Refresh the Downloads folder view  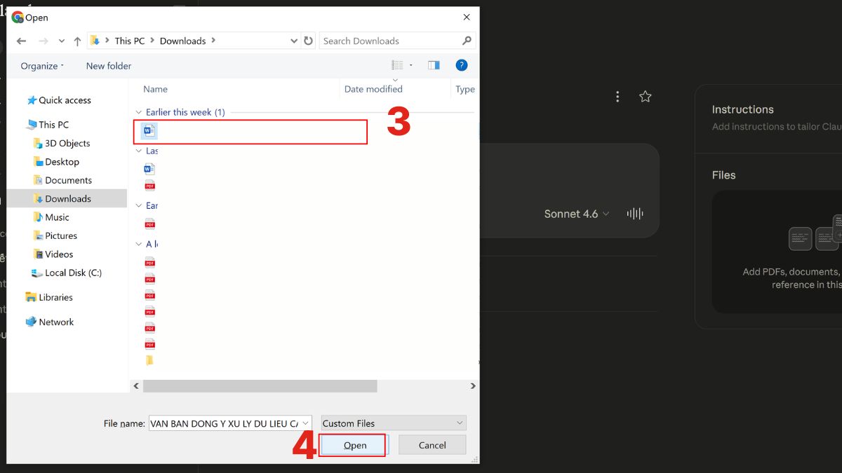[x=308, y=41]
